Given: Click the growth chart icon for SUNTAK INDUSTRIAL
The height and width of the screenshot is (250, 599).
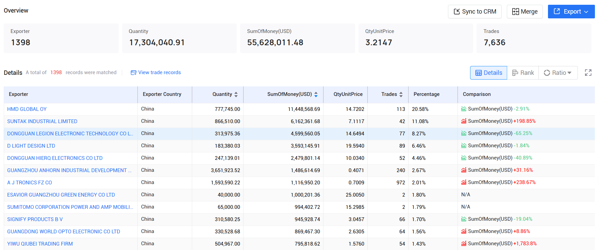Looking at the screenshot, I should (464, 121).
